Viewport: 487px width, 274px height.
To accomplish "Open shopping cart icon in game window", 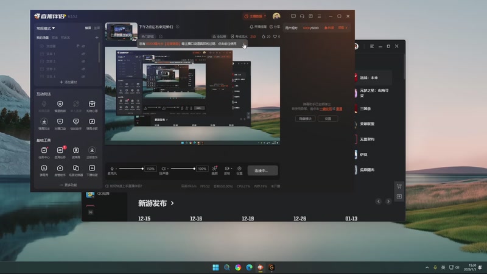I will click(399, 186).
